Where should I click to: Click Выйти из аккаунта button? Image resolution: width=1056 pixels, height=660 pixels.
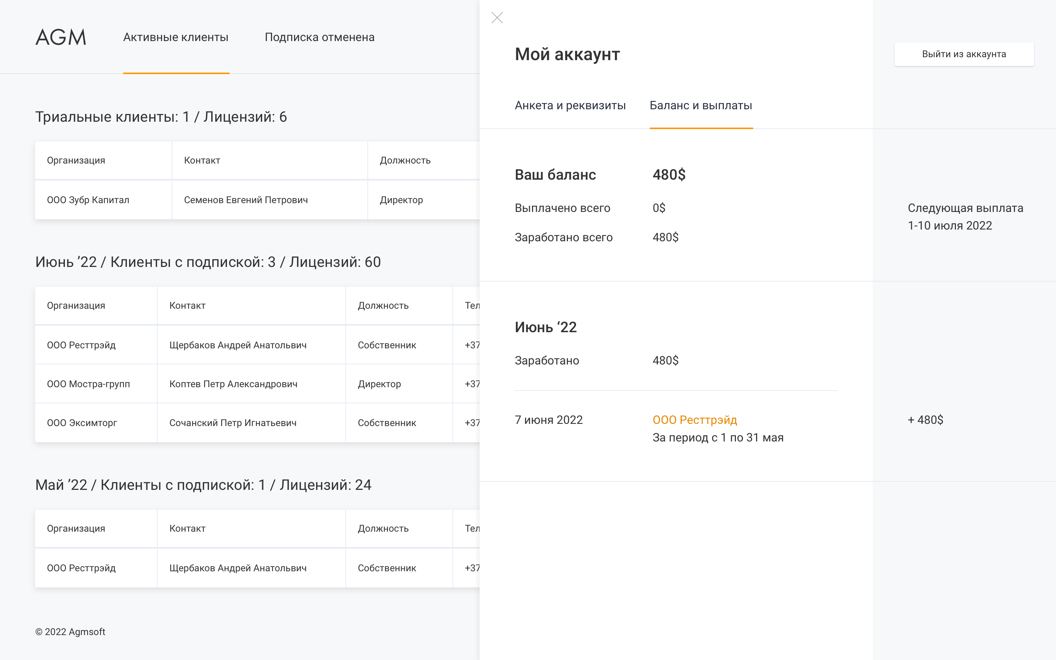click(964, 54)
